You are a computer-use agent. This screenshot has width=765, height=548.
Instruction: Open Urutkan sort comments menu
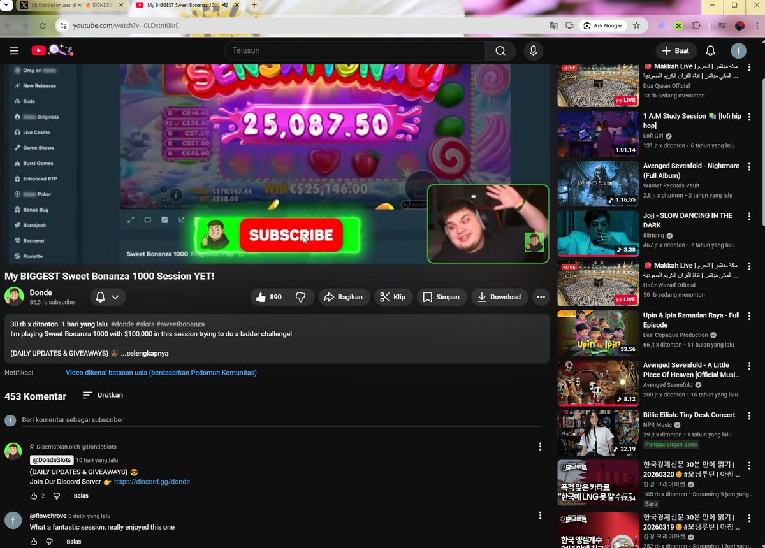tap(103, 395)
